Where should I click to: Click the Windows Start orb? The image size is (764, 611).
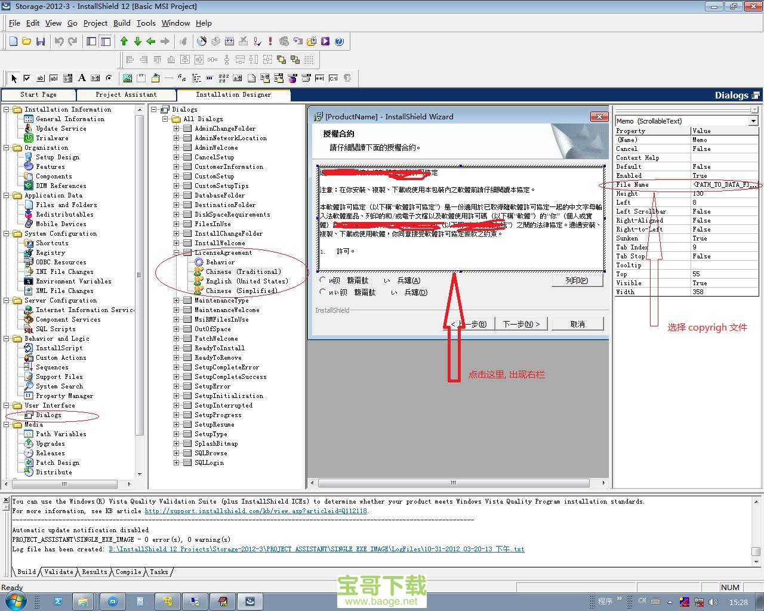16,601
